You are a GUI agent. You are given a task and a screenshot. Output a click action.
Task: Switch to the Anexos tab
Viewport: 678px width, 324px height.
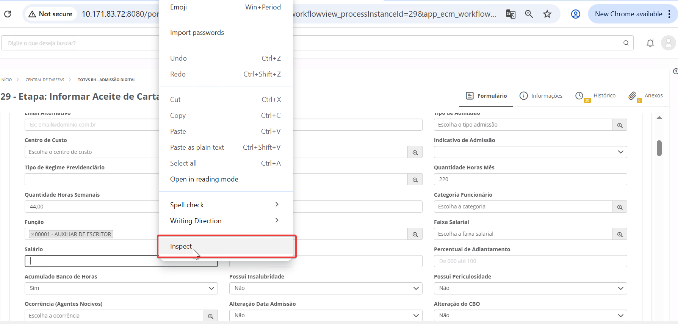click(x=646, y=96)
